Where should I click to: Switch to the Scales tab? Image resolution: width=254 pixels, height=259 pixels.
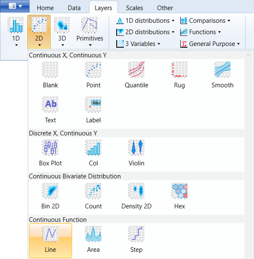[134, 8]
